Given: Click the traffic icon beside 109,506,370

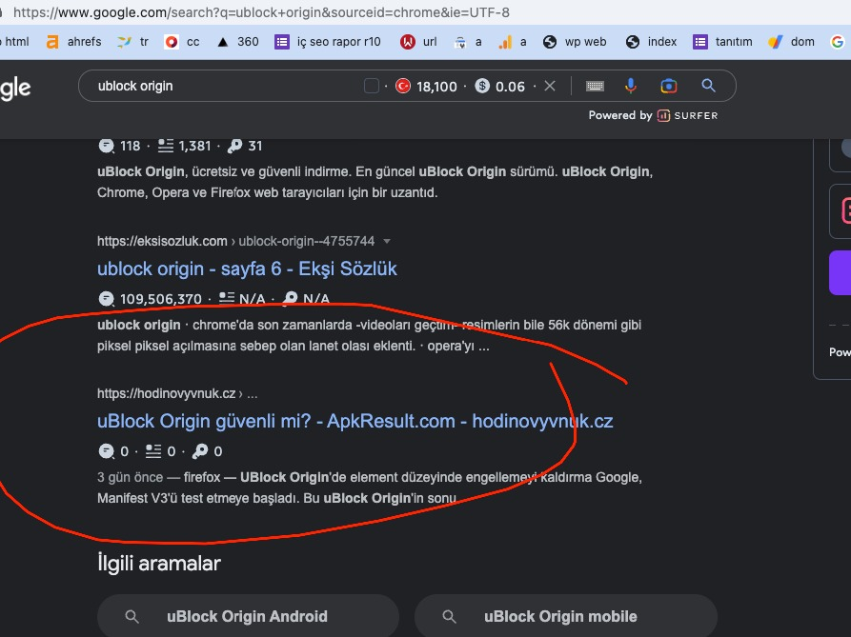Looking at the screenshot, I should (107, 299).
